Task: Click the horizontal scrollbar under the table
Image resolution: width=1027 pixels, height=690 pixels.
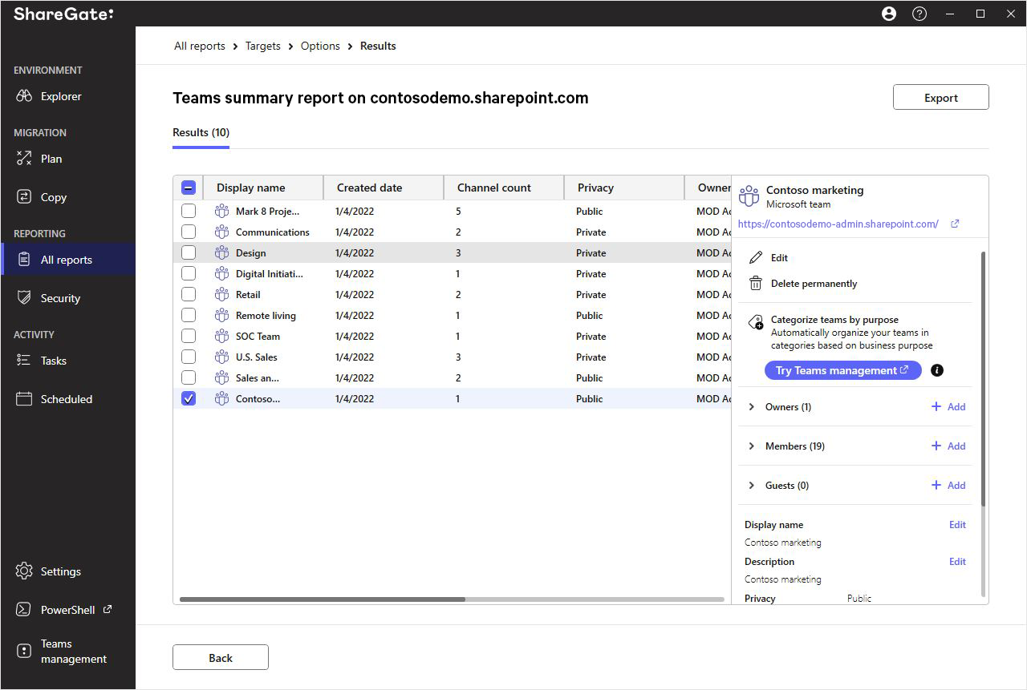Action: pos(452,599)
